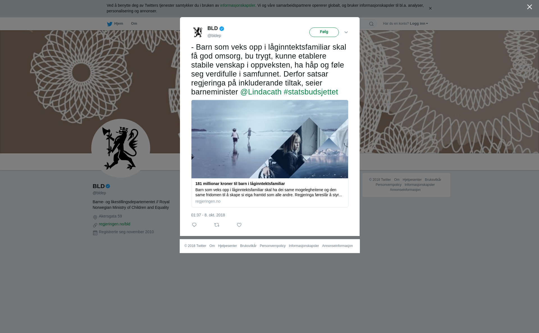Viewport: 539px width, 333px height.
Task: Open the @Lindacath mention link
Action: pyautogui.click(x=261, y=92)
